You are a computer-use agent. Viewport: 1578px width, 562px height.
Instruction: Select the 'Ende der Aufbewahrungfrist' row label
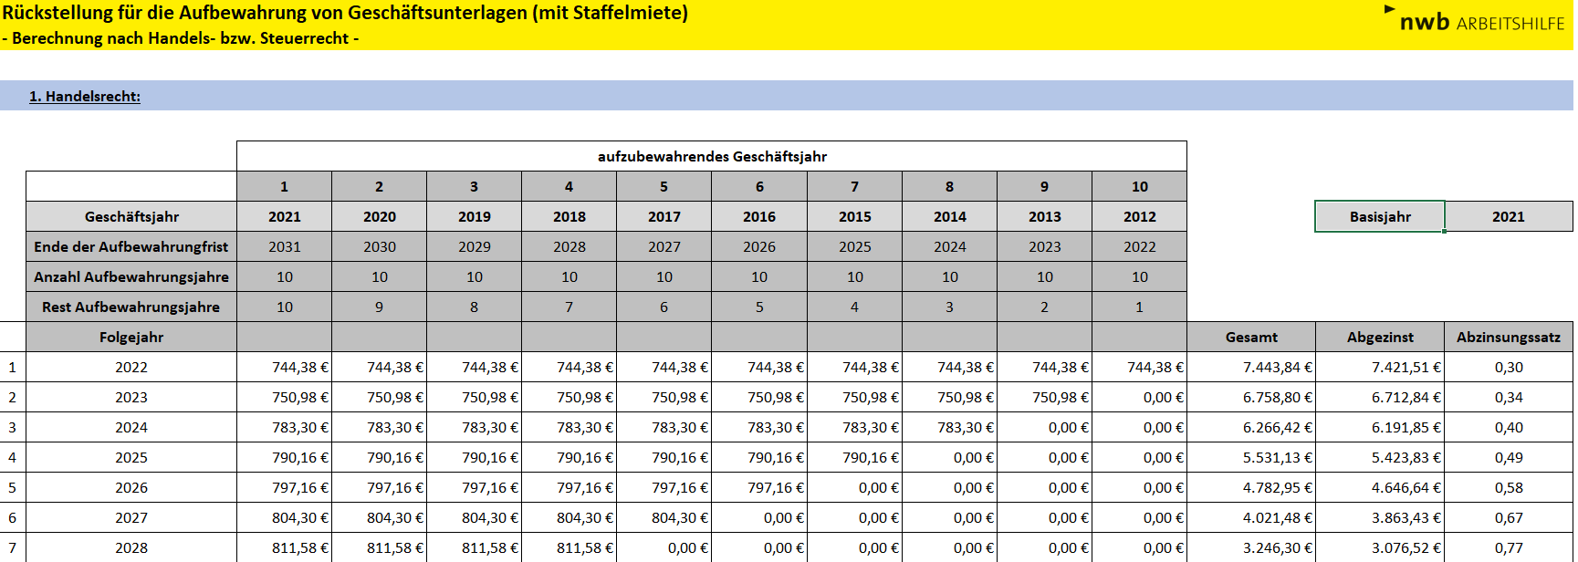[x=131, y=246]
